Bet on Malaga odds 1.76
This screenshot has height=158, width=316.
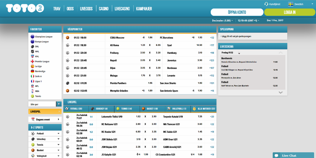pyautogui.click(x=143, y=76)
